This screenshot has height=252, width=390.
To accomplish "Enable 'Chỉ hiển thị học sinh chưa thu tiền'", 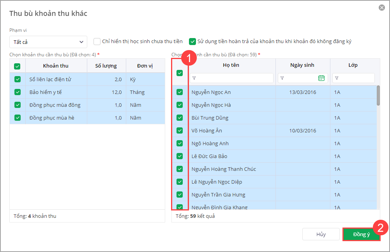I will tap(97, 42).
